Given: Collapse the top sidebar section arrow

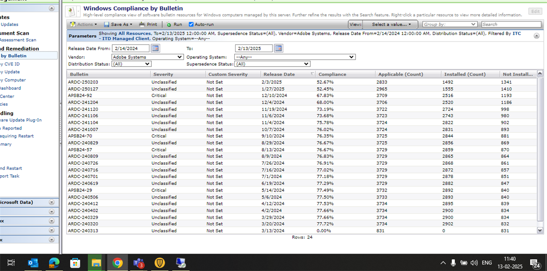Looking at the screenshot, I should click(x=51, y=8).
